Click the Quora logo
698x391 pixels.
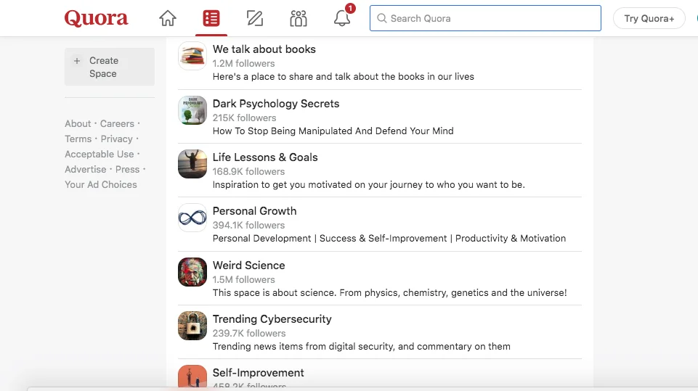pos(96,19)
